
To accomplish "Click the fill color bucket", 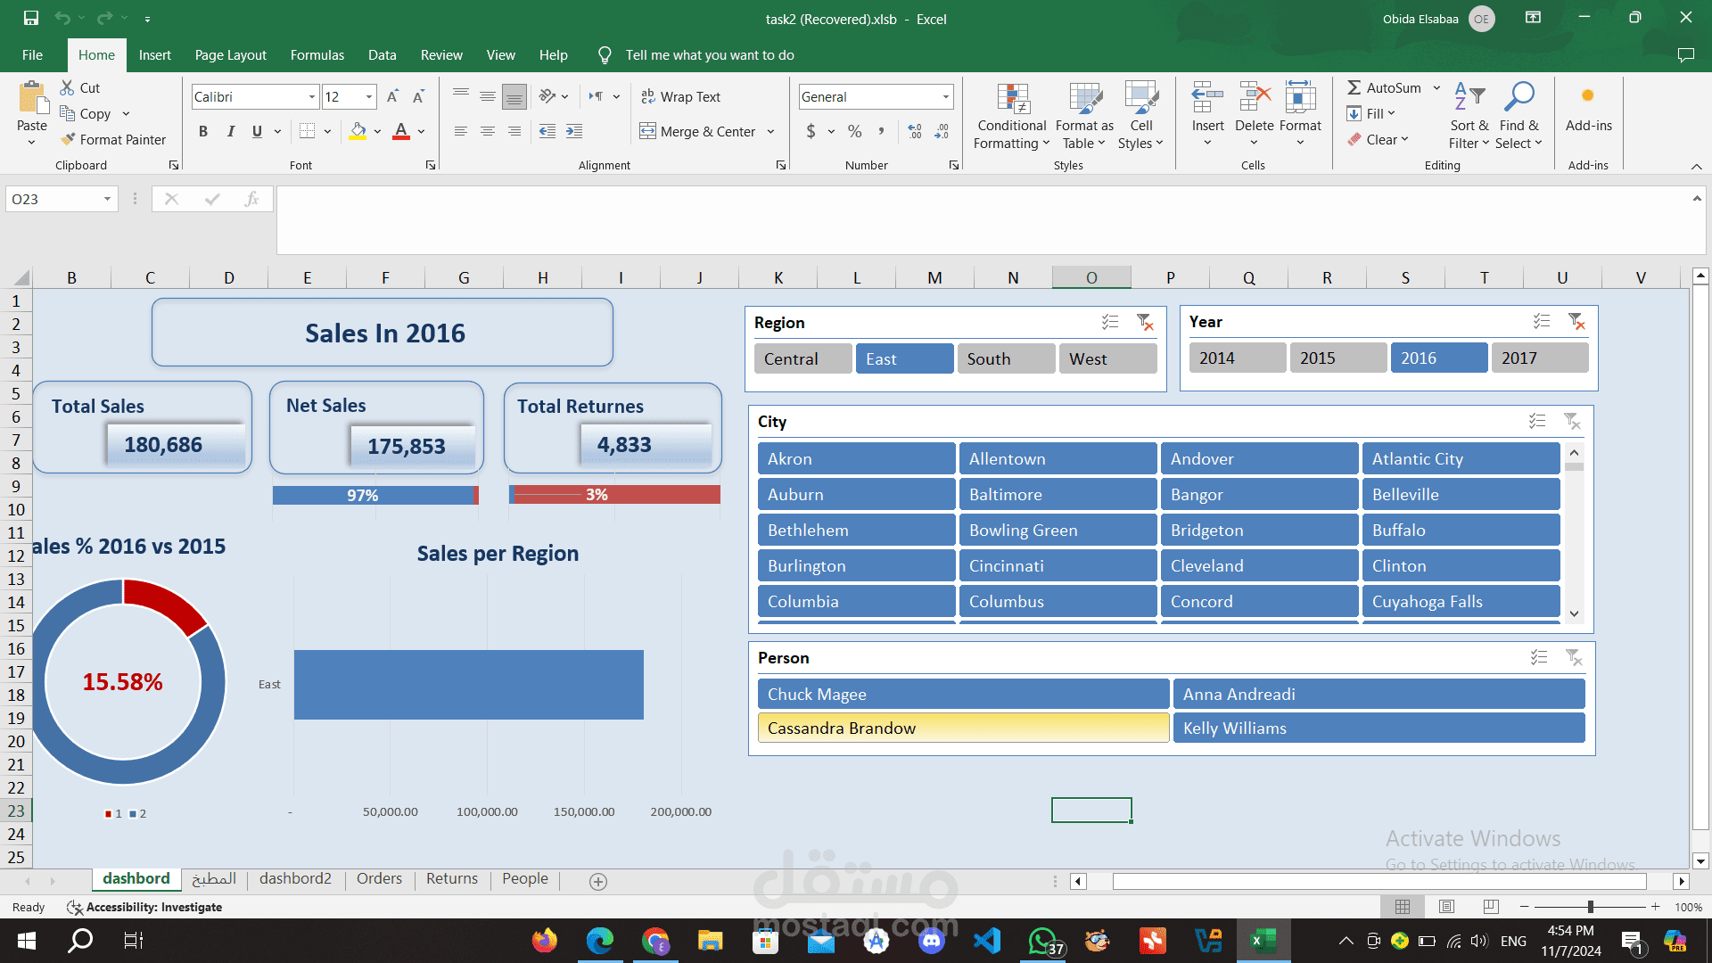I will click(x=358, y=131).
